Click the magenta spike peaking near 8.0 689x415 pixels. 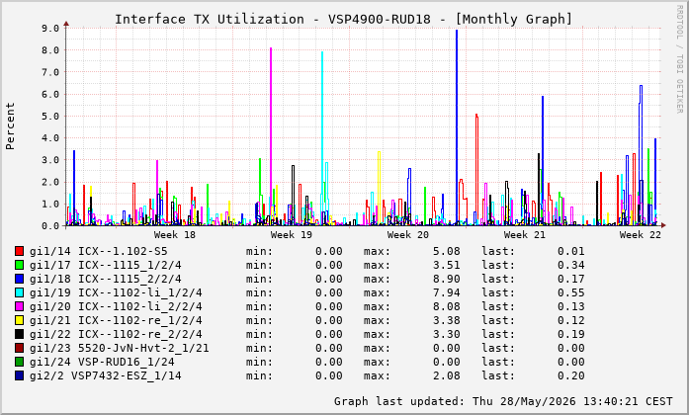point(271,136)
